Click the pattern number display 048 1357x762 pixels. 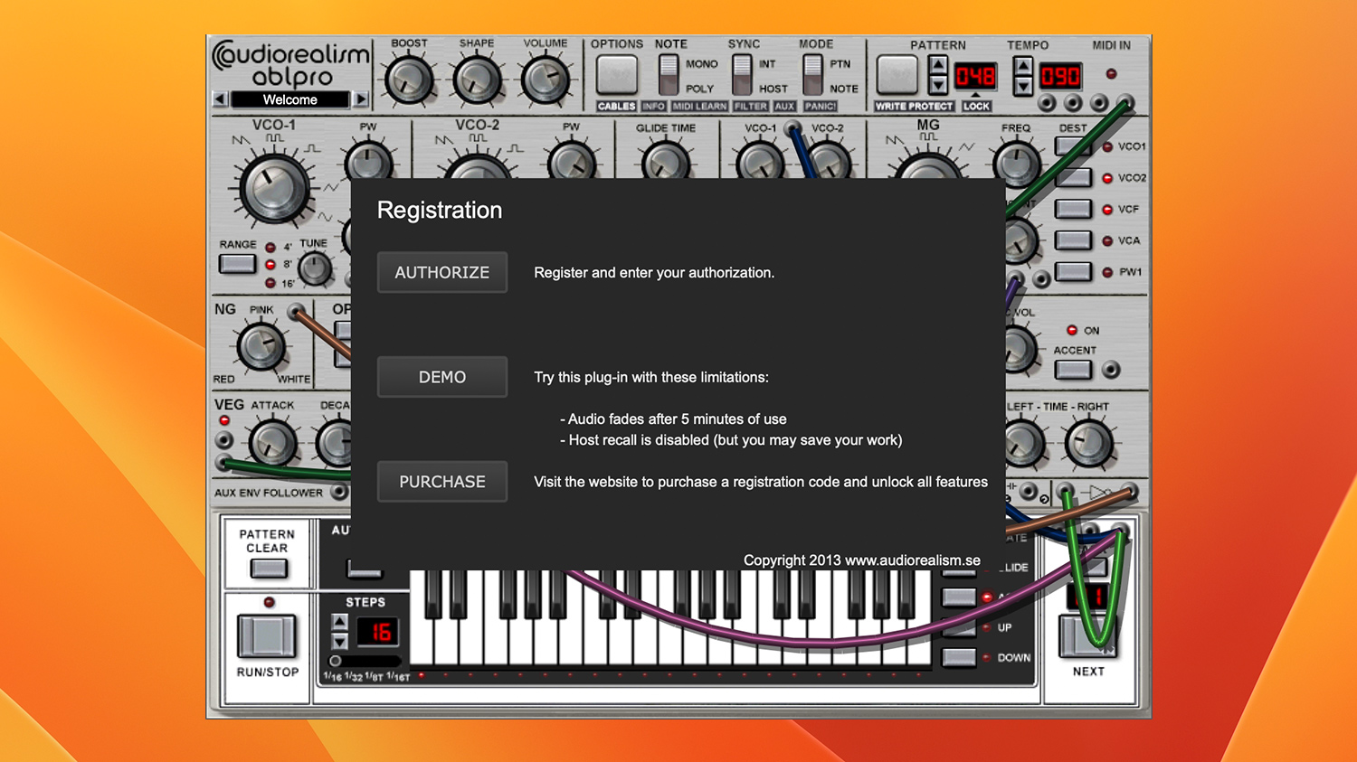(975, 76)
